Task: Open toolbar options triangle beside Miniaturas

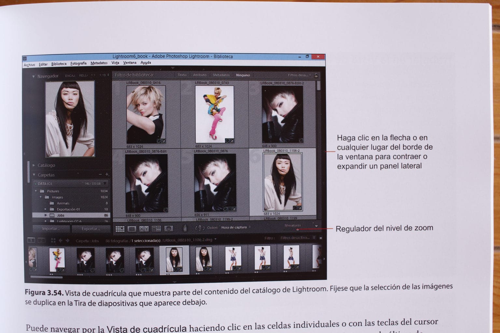Action: click(x=316, y=226)
